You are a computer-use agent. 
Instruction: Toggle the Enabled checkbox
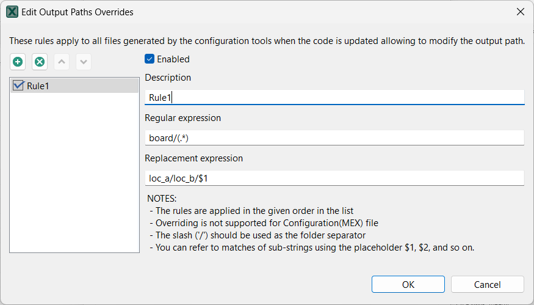(x=150, y=59)
